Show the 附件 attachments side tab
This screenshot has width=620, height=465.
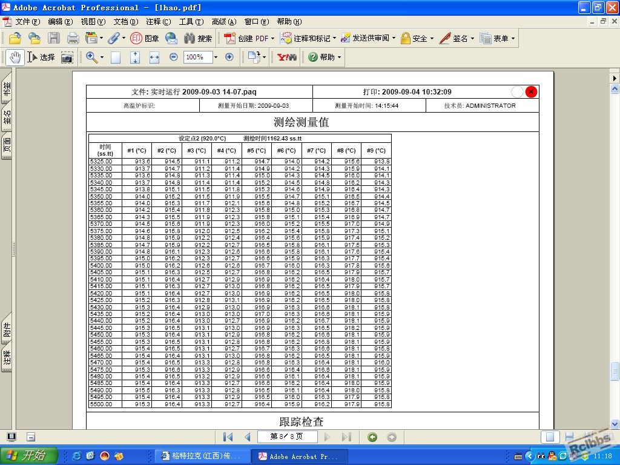tap(7, 329)
